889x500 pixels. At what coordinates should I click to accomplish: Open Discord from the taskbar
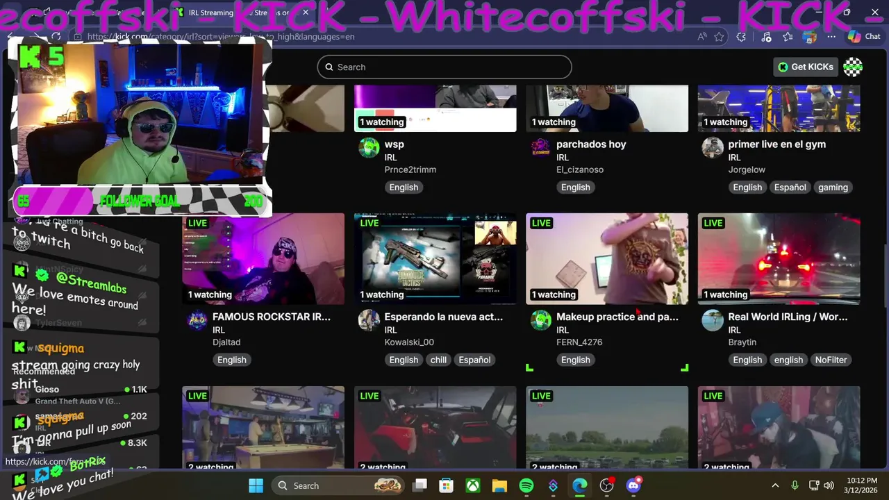tap(633, 485)
